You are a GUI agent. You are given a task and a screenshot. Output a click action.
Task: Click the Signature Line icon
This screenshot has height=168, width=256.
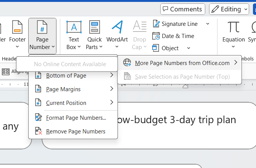(x=156, y=24)
